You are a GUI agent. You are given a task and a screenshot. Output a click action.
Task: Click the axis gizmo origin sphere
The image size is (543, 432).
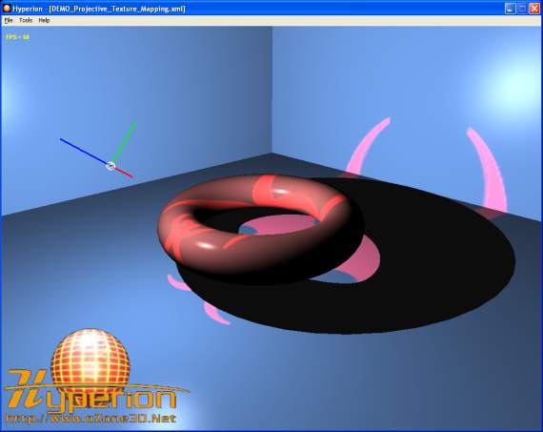coord(111,166)
